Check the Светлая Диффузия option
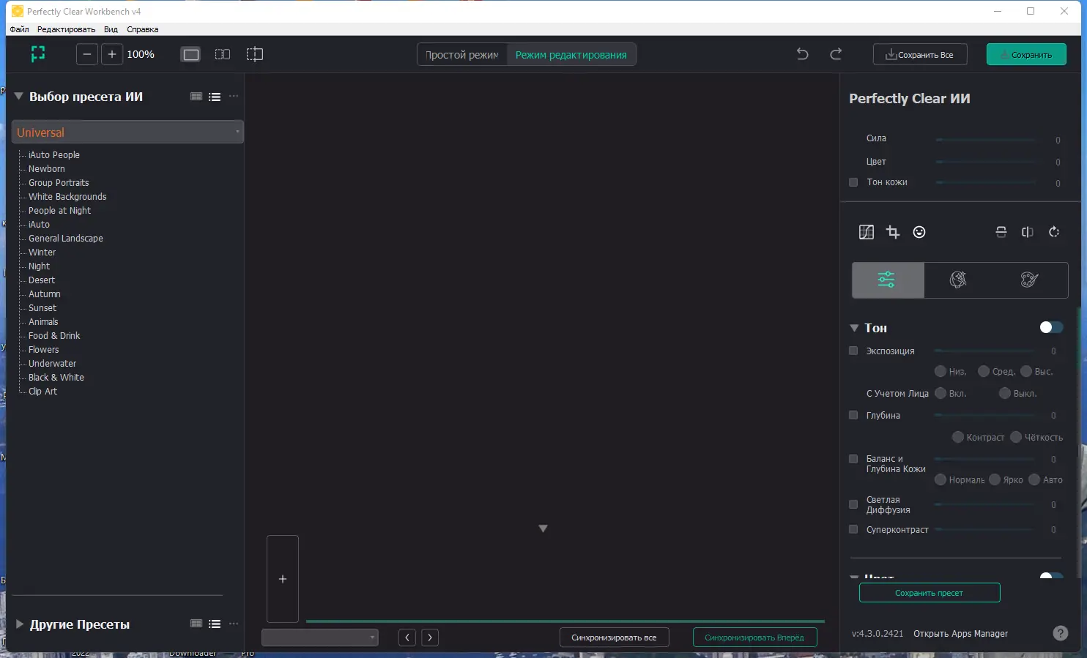 pyautogui.click(x=853, y=504)
